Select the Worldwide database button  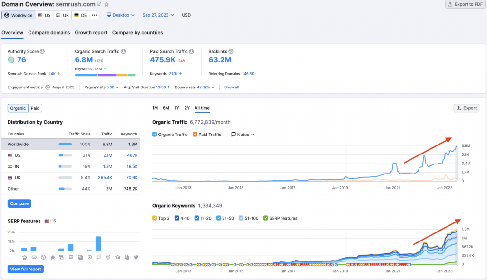pos(19,15)
